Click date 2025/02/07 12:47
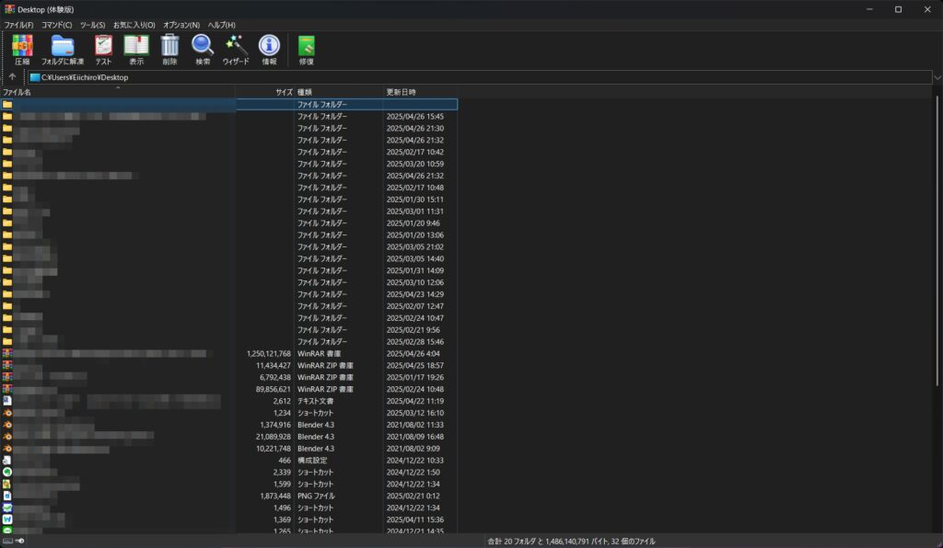943x548 pixels. click(415, 306)
